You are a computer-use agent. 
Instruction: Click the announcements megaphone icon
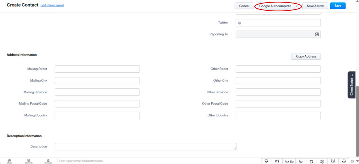coord(277,161)
